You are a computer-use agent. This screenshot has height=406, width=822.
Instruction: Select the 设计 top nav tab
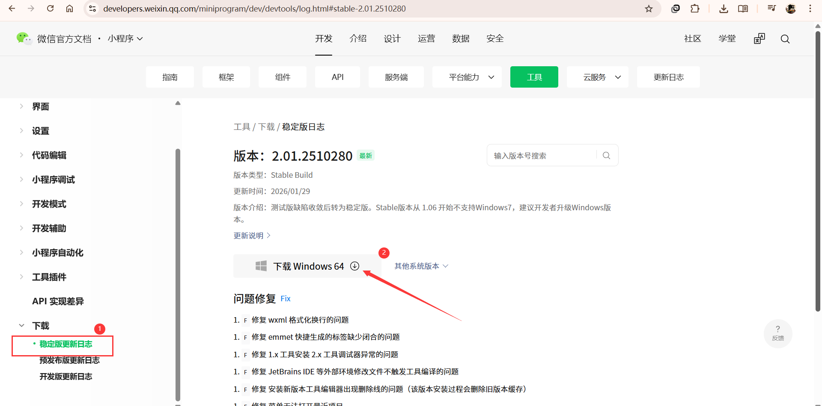pos(392,38)
